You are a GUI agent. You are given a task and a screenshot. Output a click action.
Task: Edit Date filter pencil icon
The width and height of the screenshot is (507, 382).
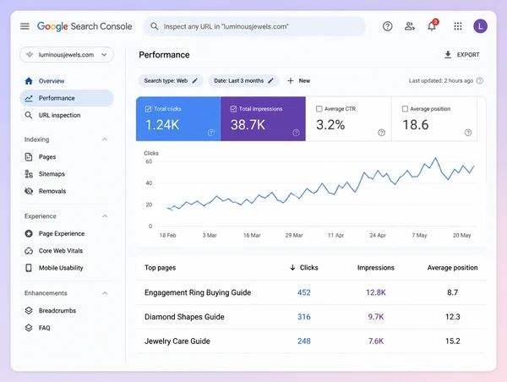click(x=270, y=81)
